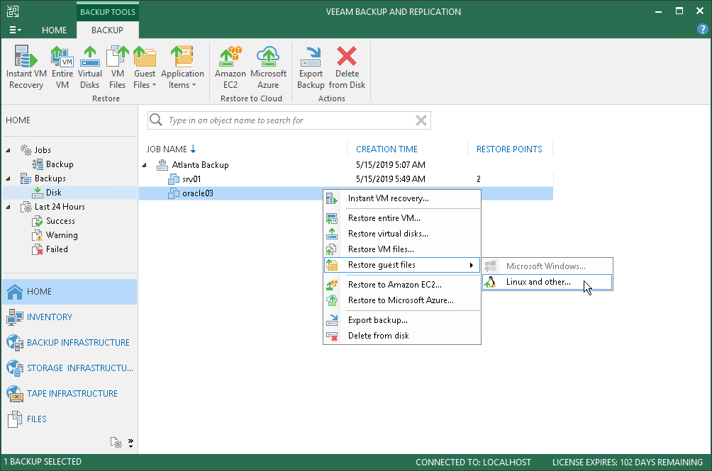Screen dimensions: 712x471
Task: Select Delete from Disk ribbon button
Action: 347,67
